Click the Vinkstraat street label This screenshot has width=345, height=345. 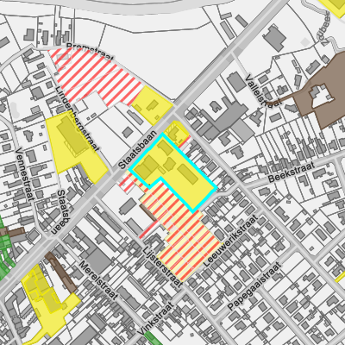pyautogui.click(x=155, y=319)
